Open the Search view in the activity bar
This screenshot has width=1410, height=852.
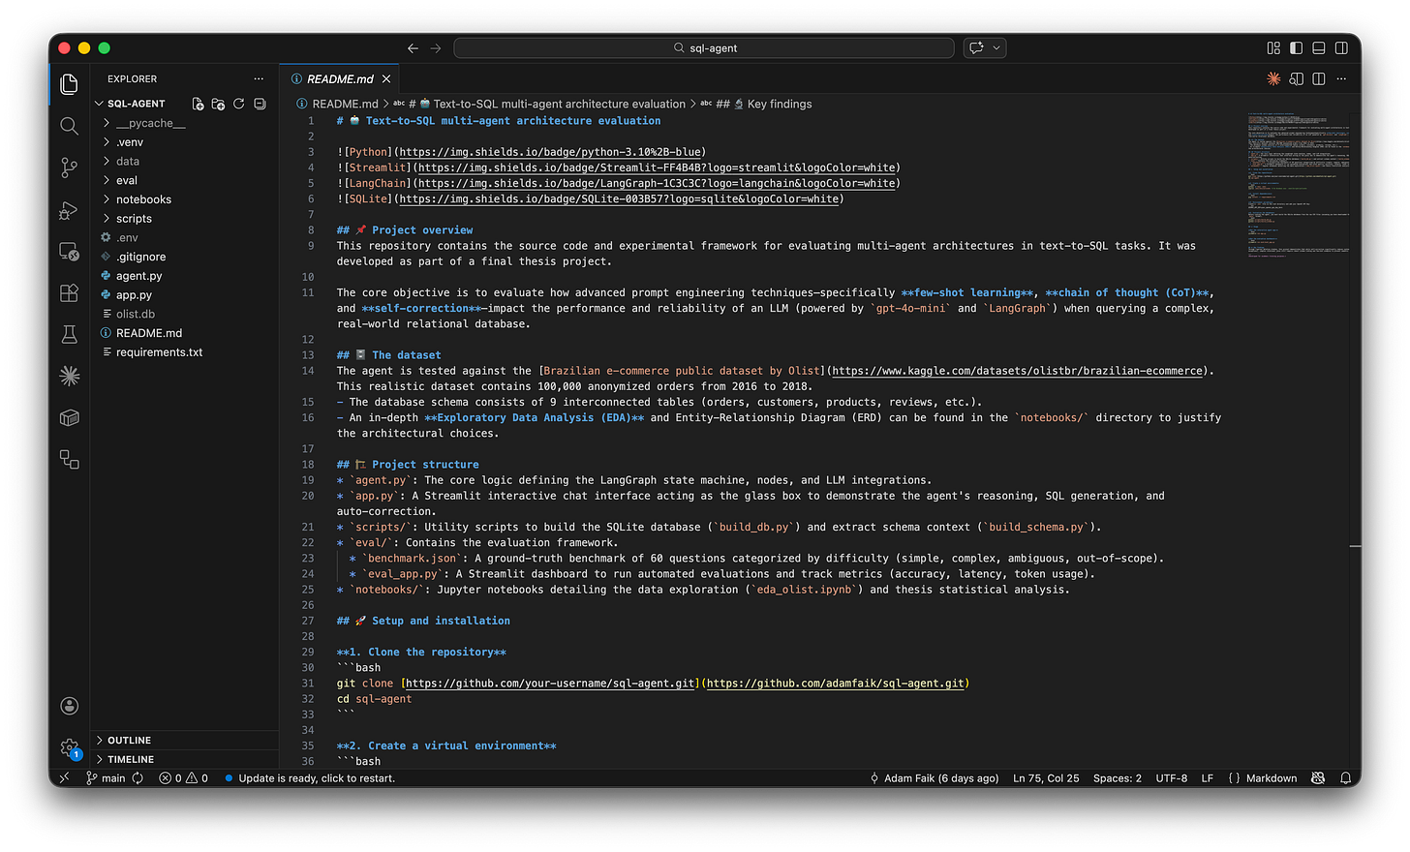(69, 126)
